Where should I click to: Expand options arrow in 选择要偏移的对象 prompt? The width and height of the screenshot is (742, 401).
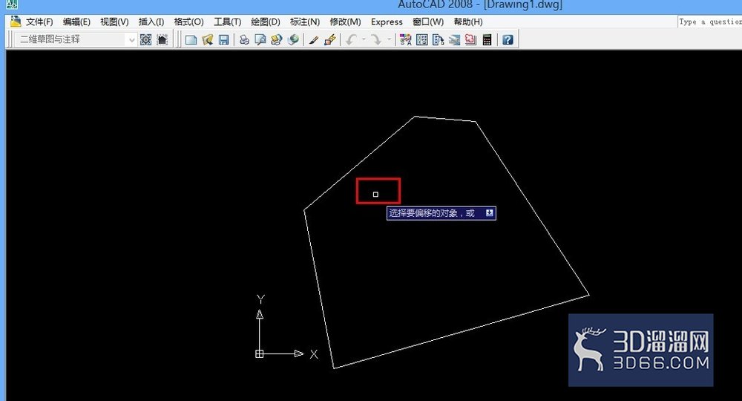(x=489, y=213)
